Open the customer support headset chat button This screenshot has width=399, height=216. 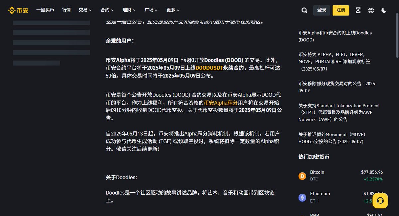(x=380, y=200)
